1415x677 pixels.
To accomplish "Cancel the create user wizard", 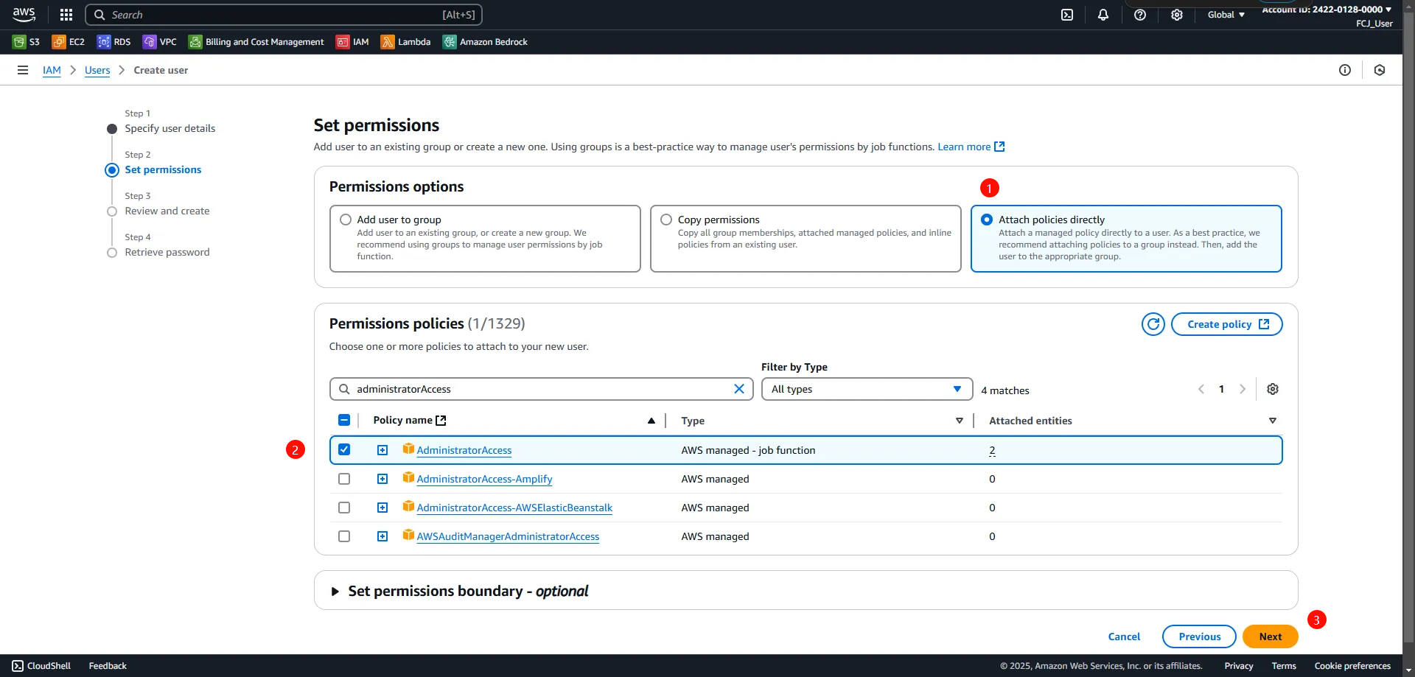I will click(x=1124, y=636).
